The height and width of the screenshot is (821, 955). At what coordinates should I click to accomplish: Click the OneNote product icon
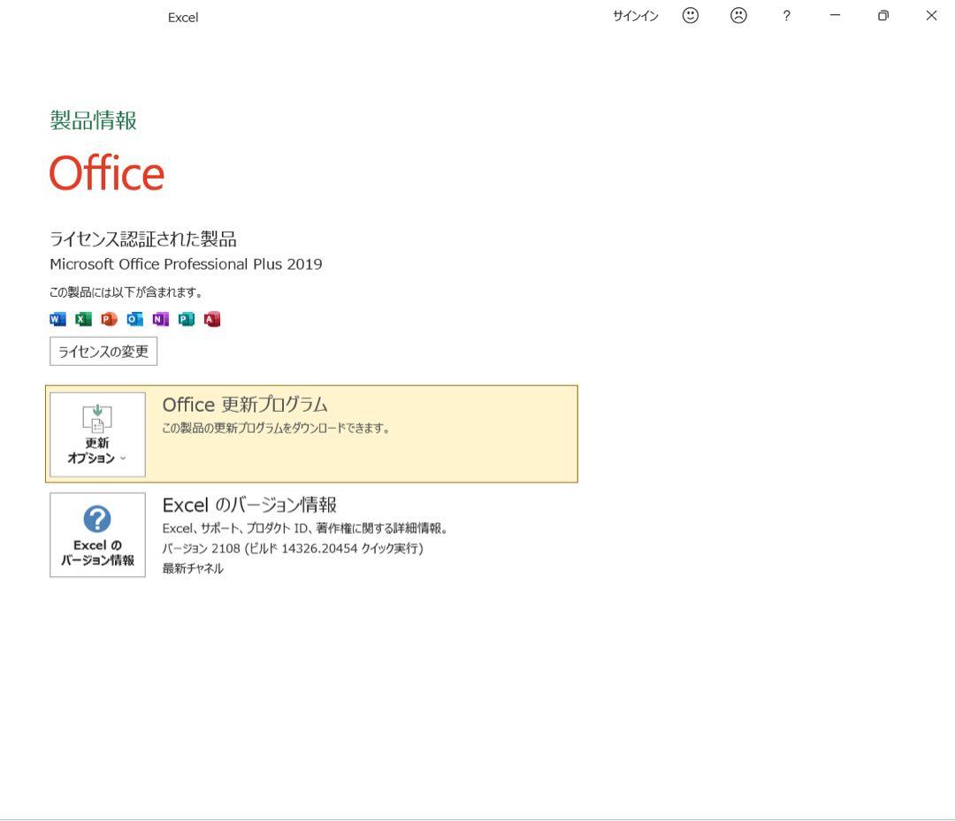[160, 320]
